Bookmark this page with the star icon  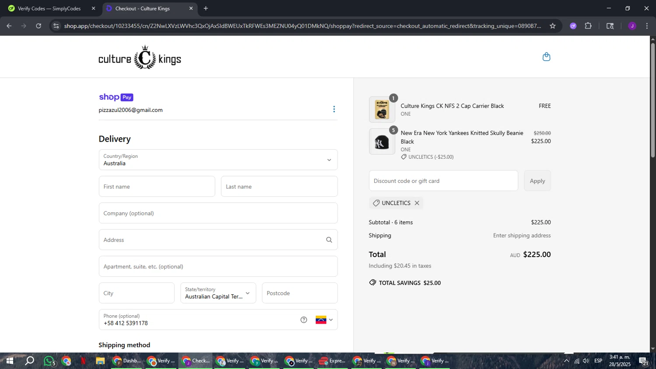pyautogui.click(x=553, y=26)
